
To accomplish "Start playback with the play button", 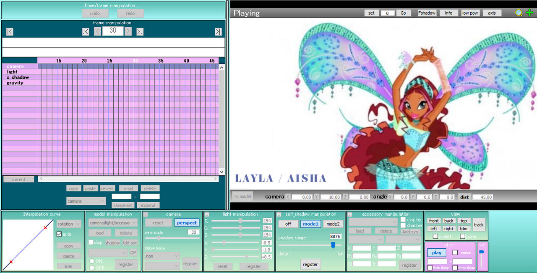I will (437, 252).
